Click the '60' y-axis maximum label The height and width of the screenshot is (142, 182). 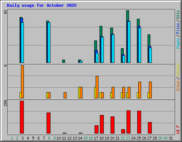click(5, 12)
